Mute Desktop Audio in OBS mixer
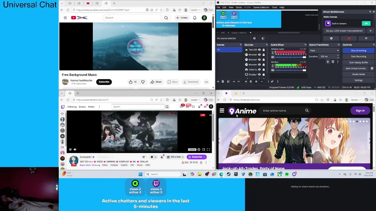376x211 pixels. pos(273,57)
